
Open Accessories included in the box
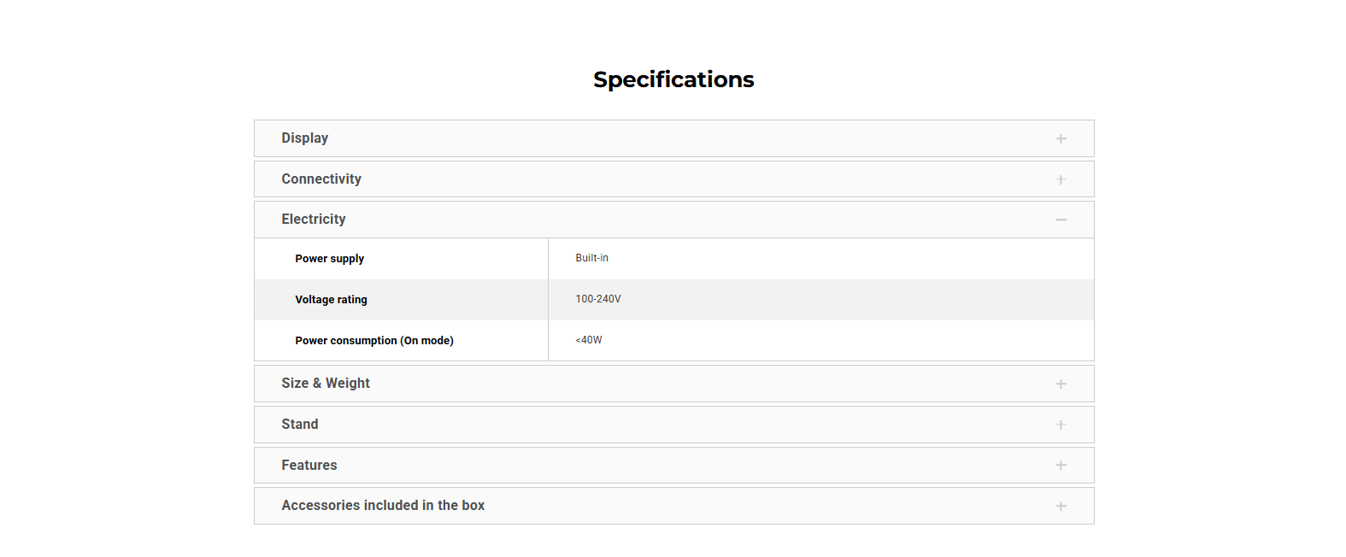[383, 506]
